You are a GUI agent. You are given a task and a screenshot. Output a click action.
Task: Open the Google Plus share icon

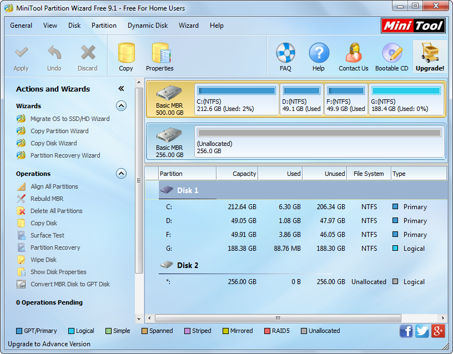tap(438, 331)
